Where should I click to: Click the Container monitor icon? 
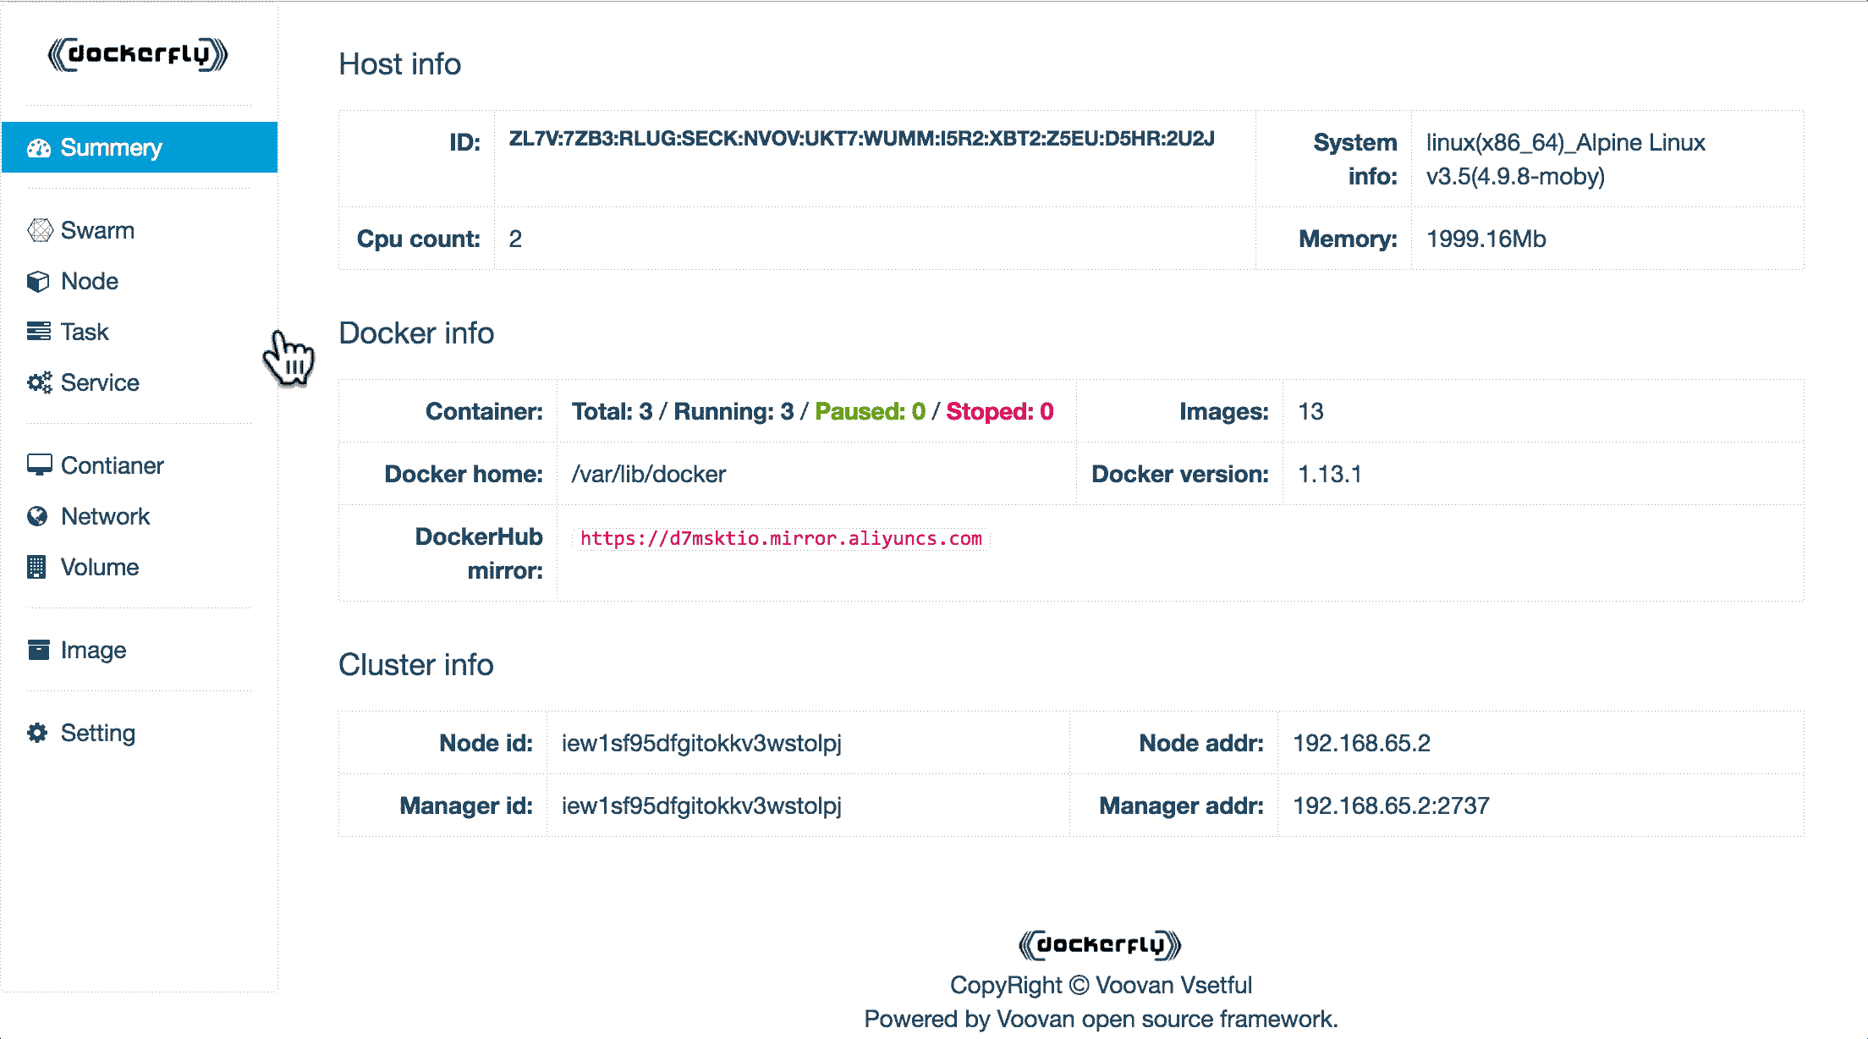pyautogui.click(x=40, y=465)
